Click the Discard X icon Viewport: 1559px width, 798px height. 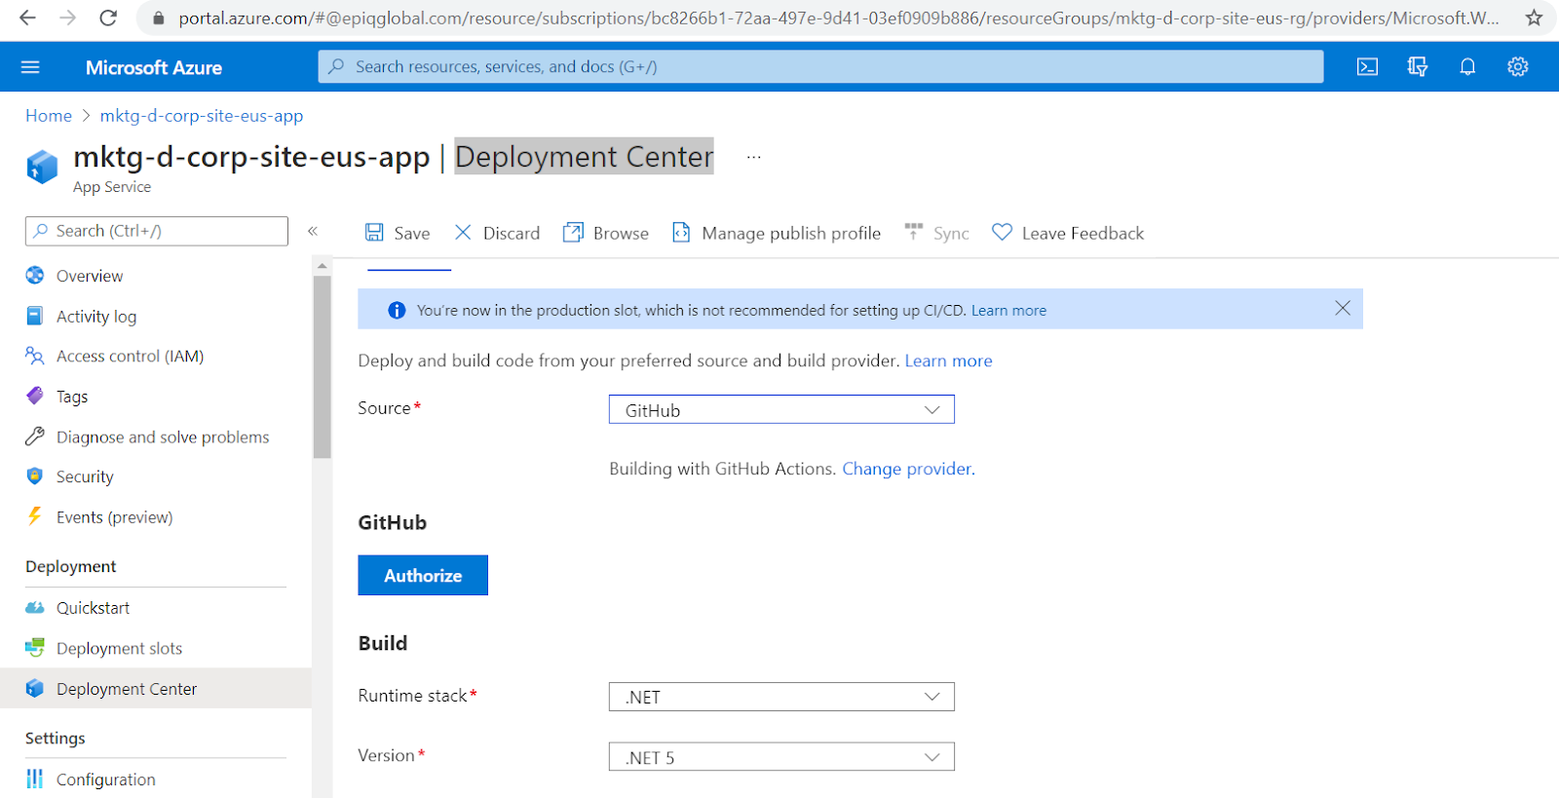tap(463, 232)
